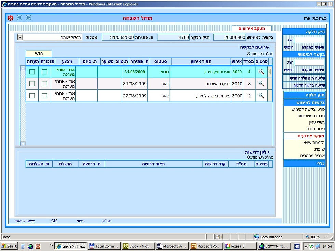Open details magnifier for event row 4
This screenshot has width=335, height=251.
tap(261, 72)
